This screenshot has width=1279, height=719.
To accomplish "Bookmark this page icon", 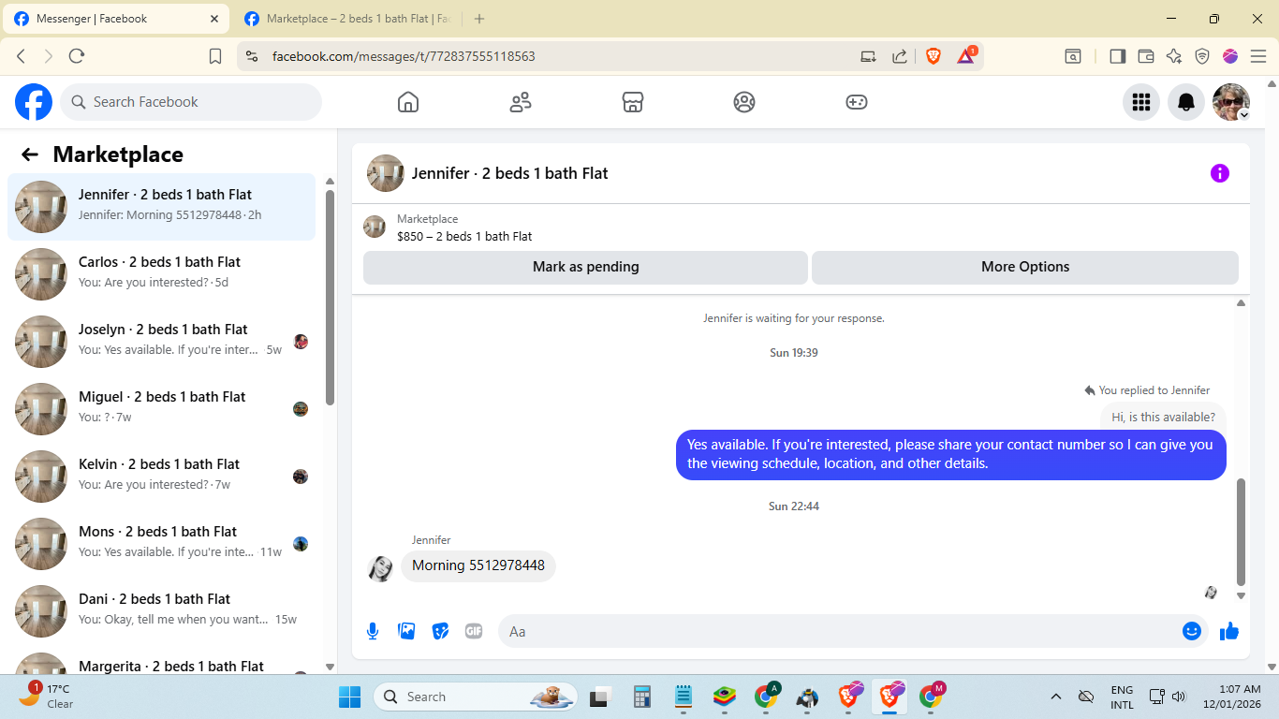I will click(215, 56).
